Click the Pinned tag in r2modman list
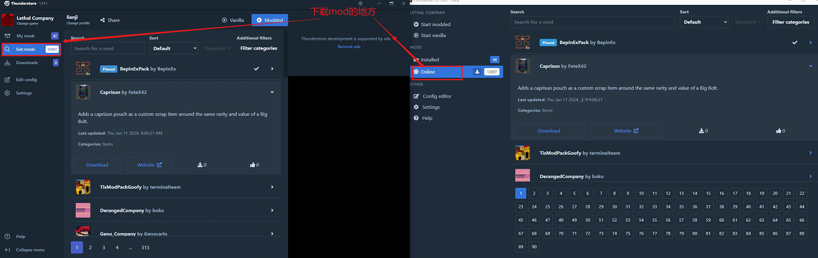818x258 pixels. pyautogui.click(x=548, y=42)
